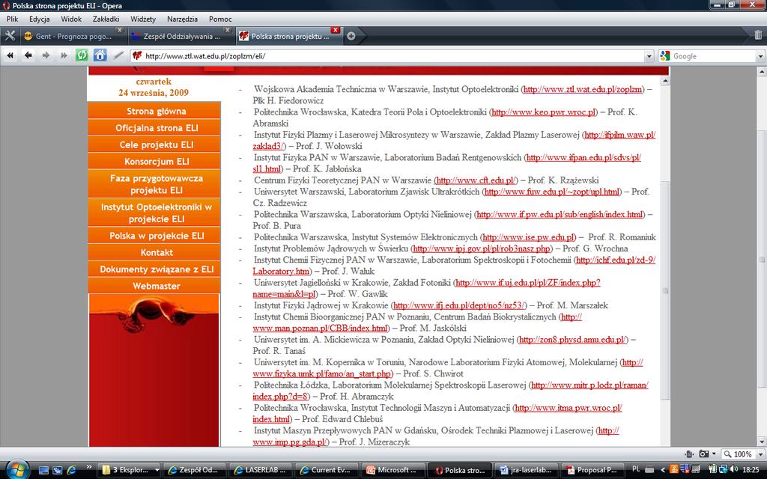
Task: Open the closed tabs trash icon
Action: click(x=758, y=35)
